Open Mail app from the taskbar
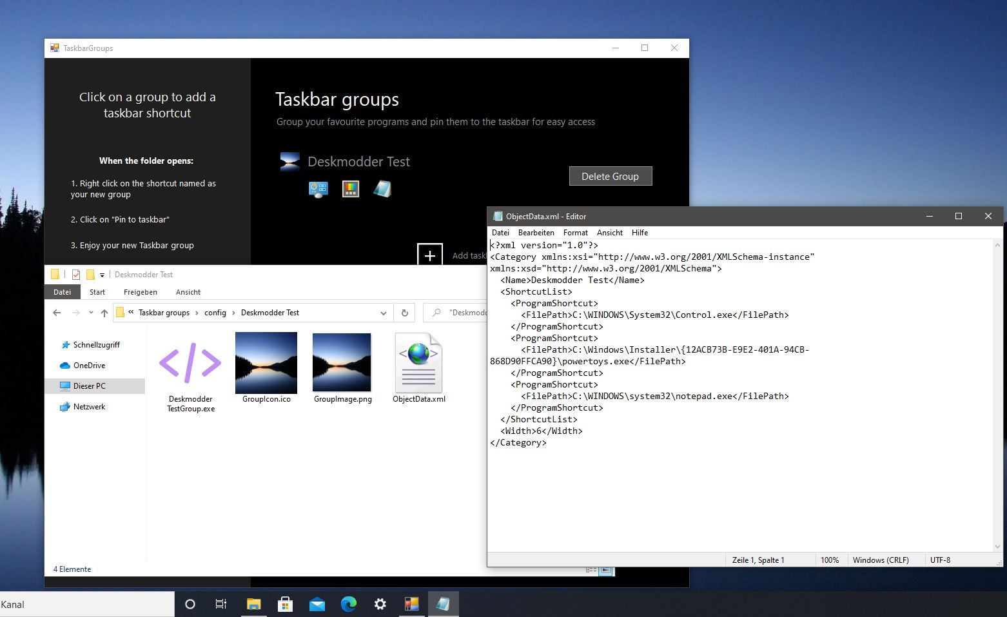 (317, 604)
